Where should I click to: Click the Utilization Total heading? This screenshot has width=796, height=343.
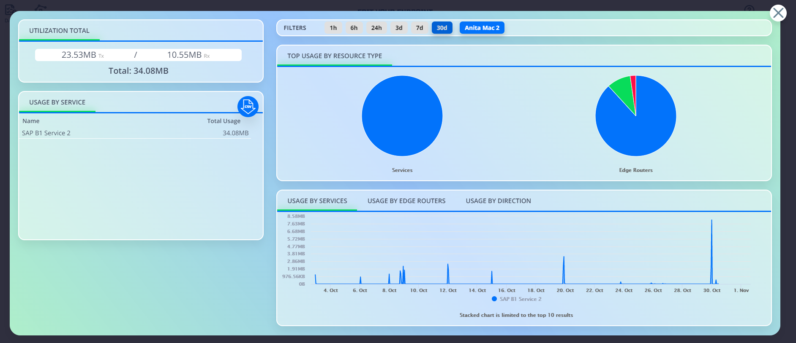59,31
